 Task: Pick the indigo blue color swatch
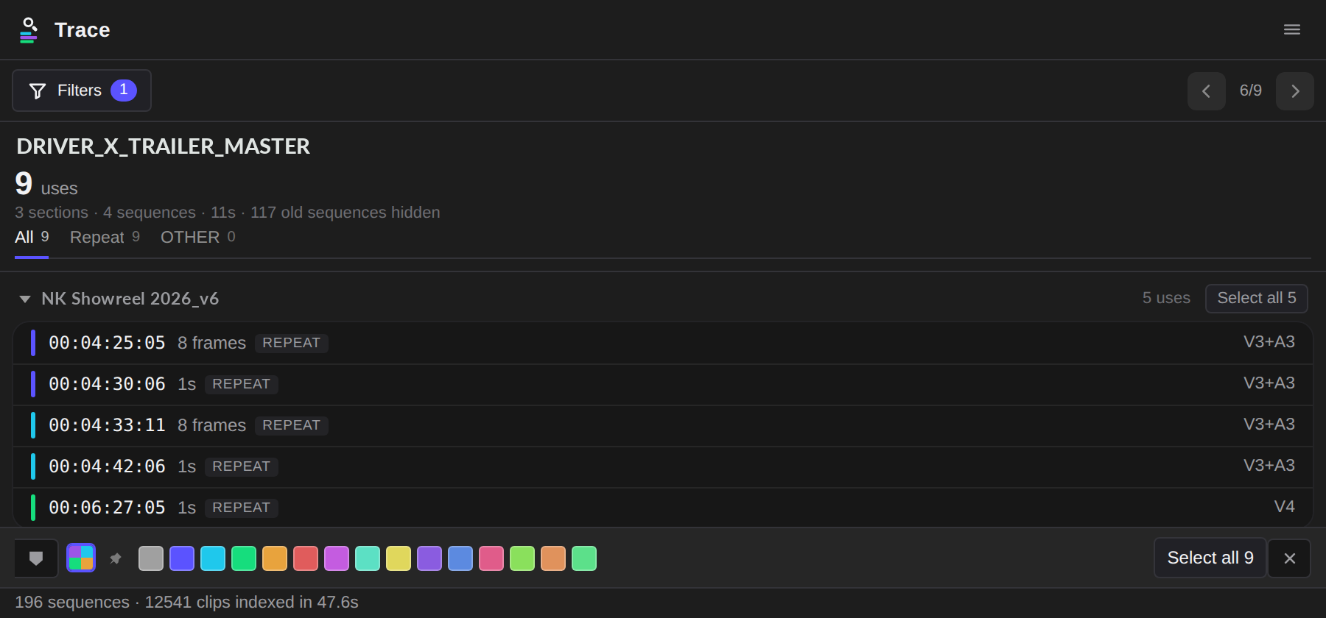[x=182, y=558]
